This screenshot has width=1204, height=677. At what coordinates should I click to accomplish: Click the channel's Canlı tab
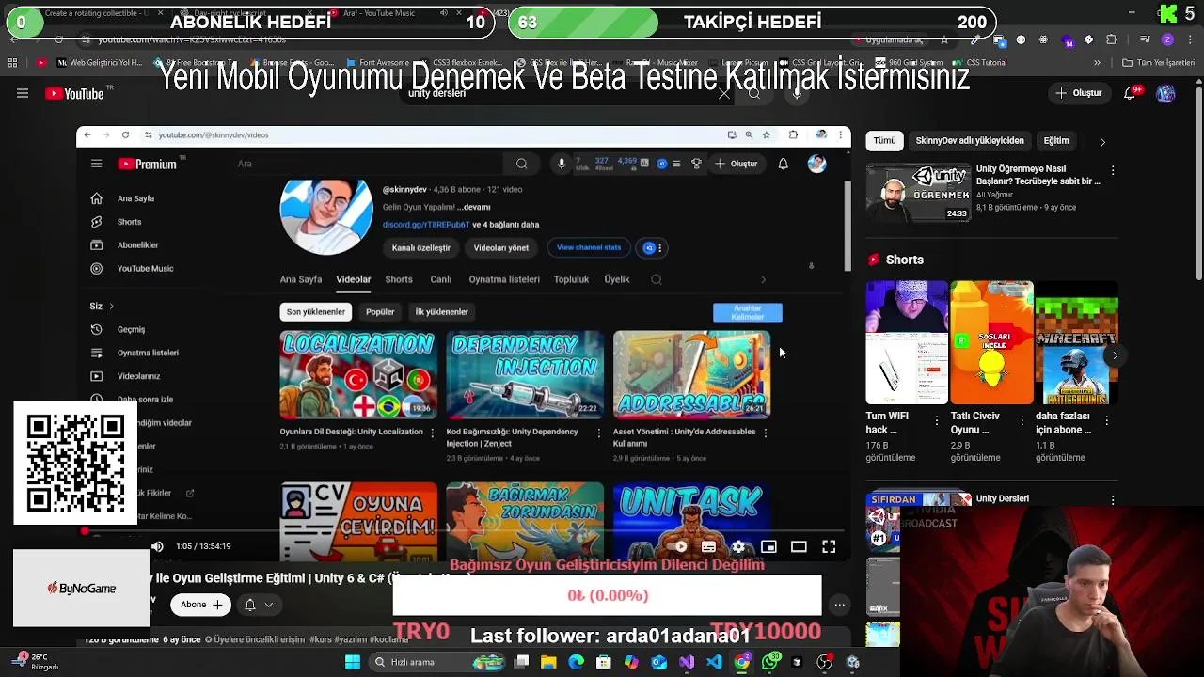[x=440, y=279]
